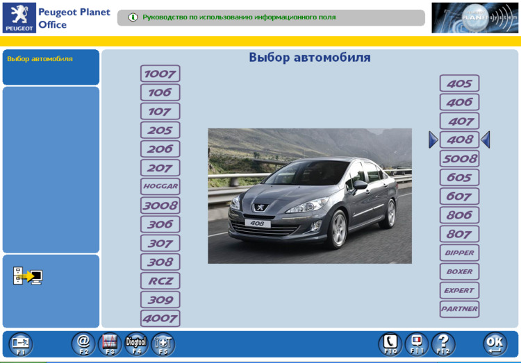The image size is (521, 363).
Task: Click the F1 exit icon
Action: click(x=21, y=344)
